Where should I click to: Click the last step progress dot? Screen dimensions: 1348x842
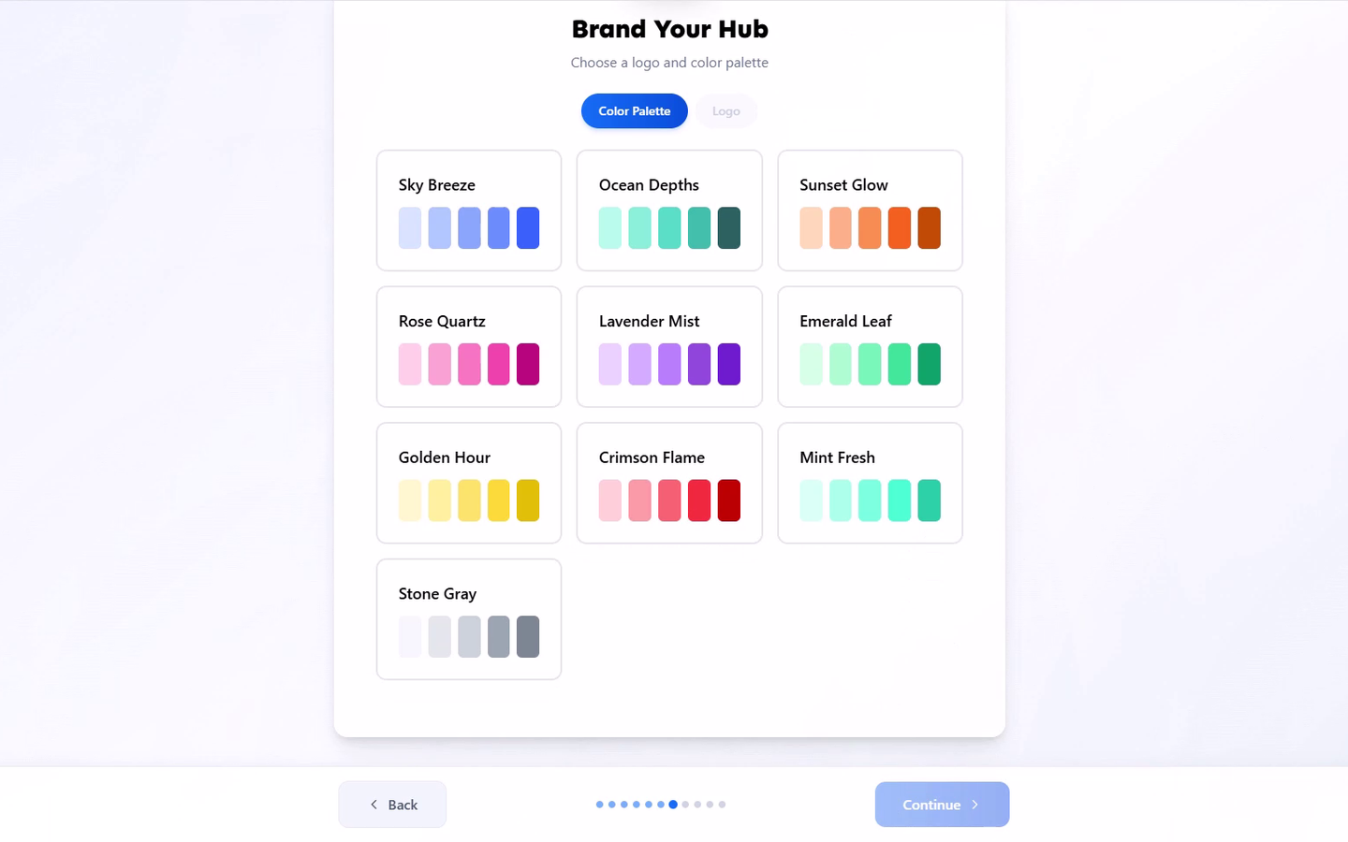(x=722, y=805)
